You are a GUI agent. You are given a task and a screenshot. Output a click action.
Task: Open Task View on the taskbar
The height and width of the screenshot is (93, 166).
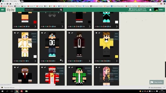[x=12, y=91]
